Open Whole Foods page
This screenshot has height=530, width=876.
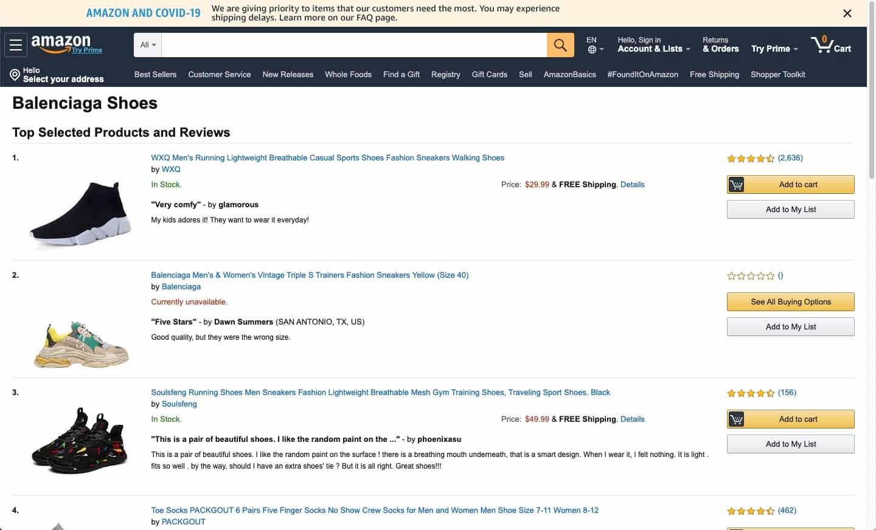(x=348, y=74)
